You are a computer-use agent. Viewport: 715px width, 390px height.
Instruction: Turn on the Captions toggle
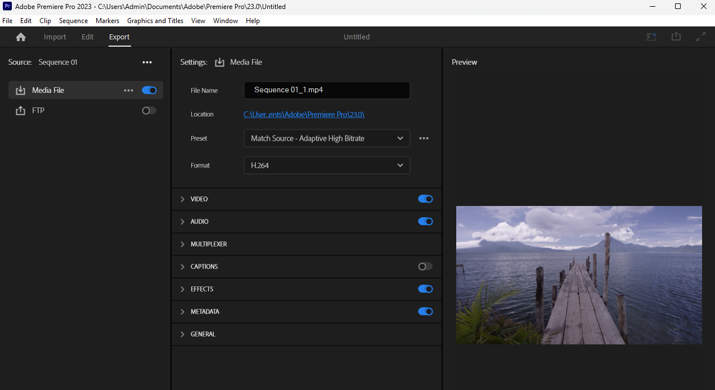click(x=425, y=267)
